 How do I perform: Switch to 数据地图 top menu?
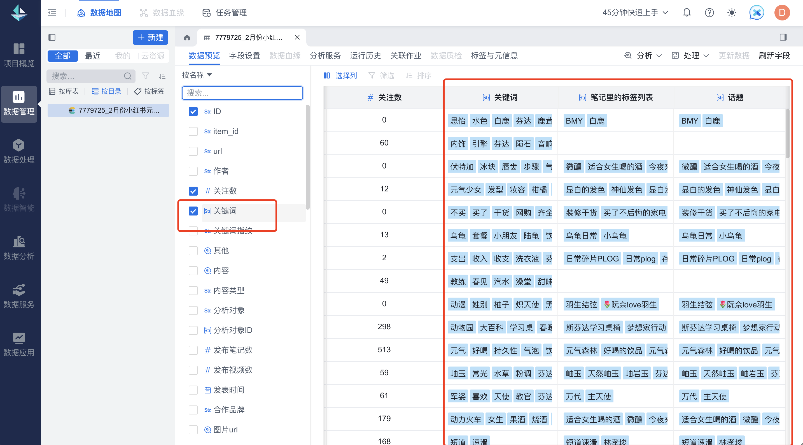pos(99,13)
